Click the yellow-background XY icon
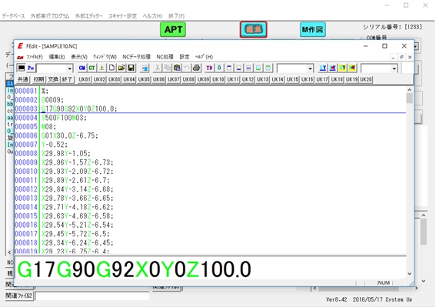 [342, 68]
